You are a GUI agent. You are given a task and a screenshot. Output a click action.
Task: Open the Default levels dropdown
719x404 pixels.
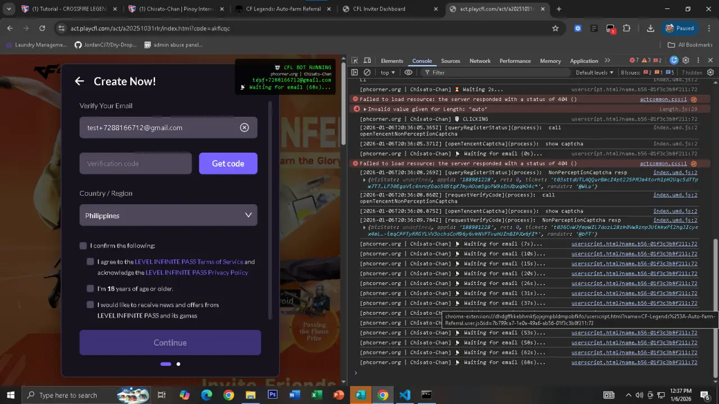click(x=595, y=72)
